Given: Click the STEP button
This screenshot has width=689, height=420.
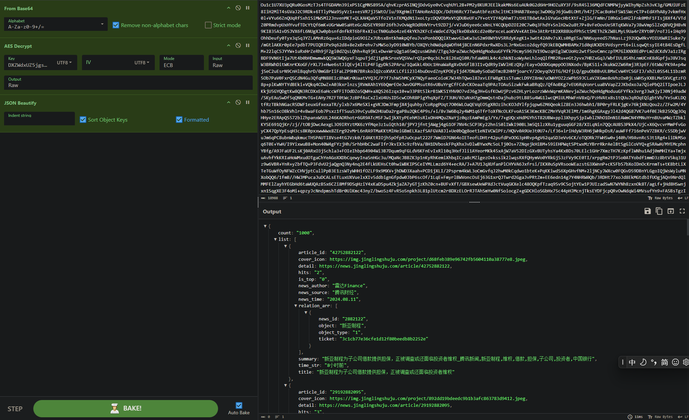Looking at the screenshot, I should (15, 409).
